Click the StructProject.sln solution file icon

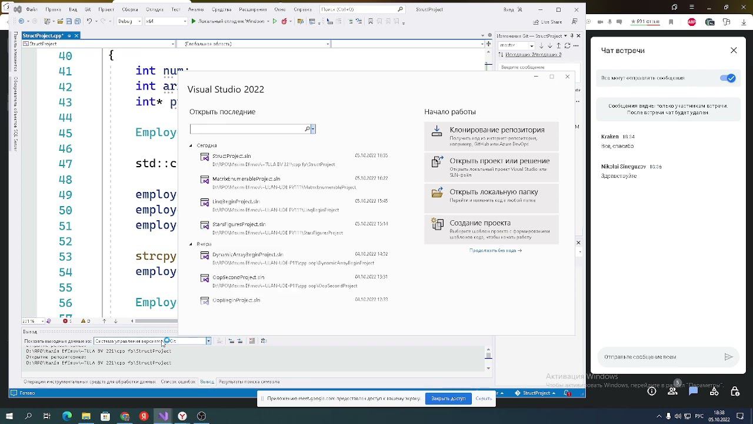tap(205, 157)
